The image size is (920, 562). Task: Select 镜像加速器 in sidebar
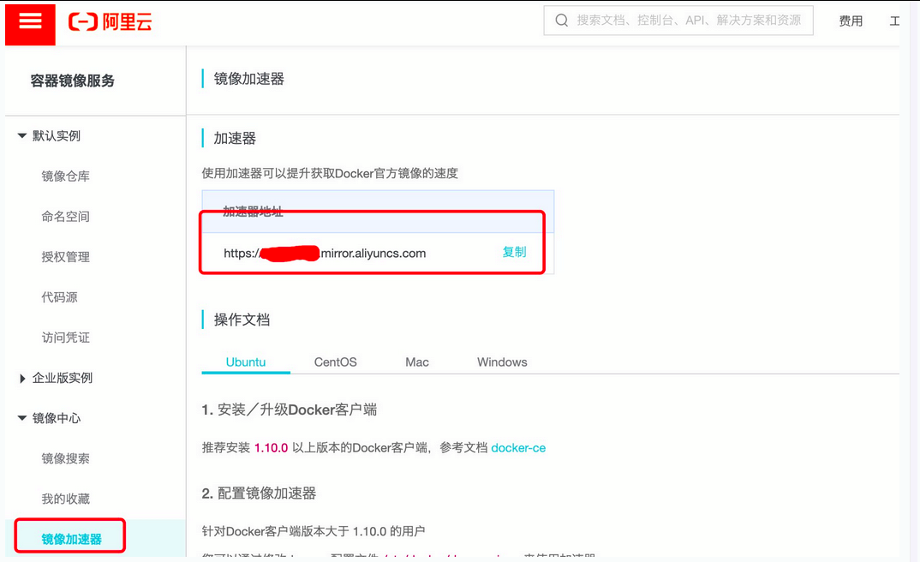(x=72, y=539)
